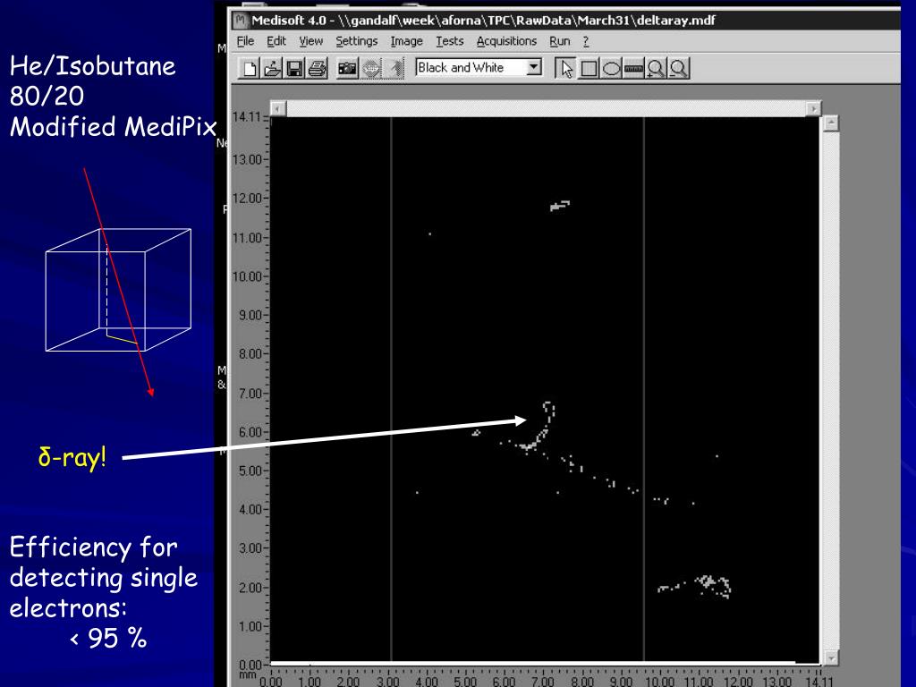Screen dimensions: 916x687
Task: Open the View menu
Action: [x=310, y=41]
